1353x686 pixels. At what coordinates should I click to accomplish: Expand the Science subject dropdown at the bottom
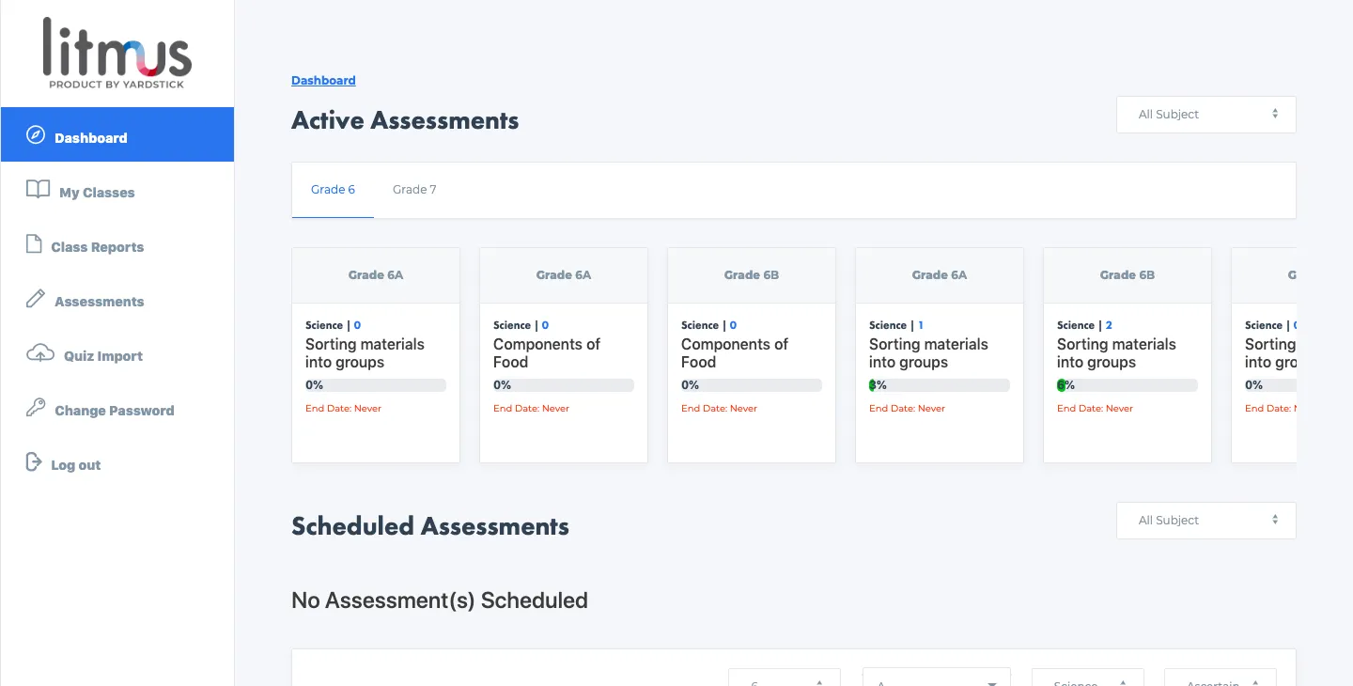tap(1087, 680)
